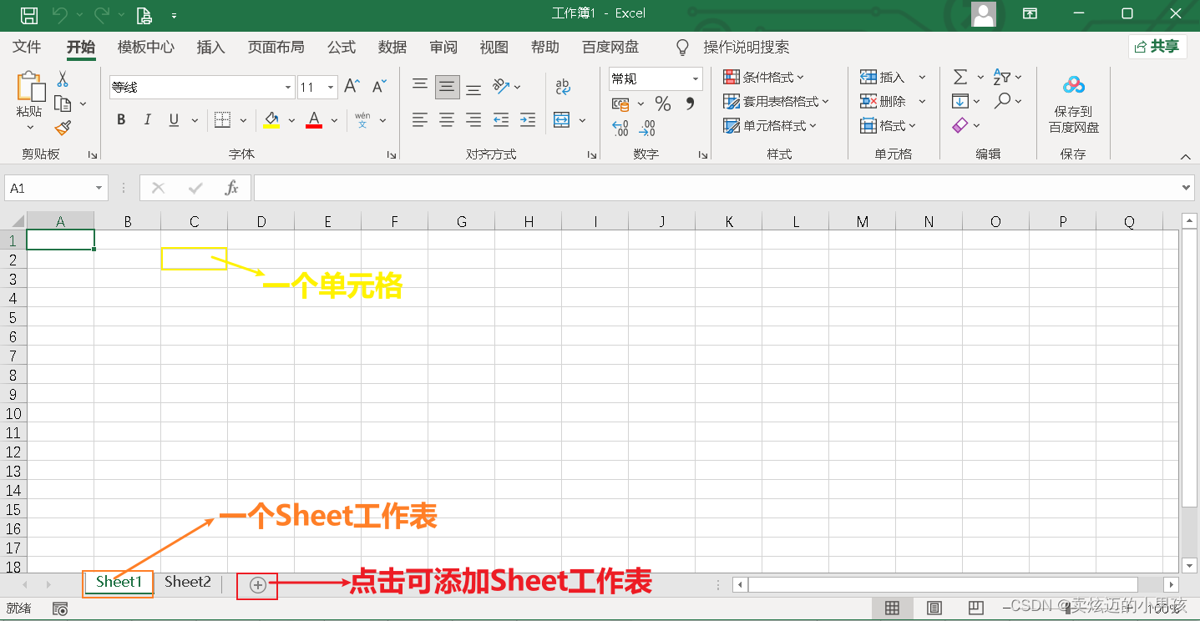
Task: Apply italic formatting
Action: point(148,119)
